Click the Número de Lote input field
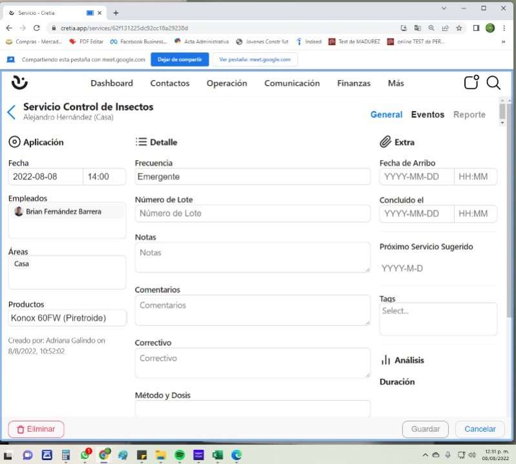516x464 pixels. (252, 214)
